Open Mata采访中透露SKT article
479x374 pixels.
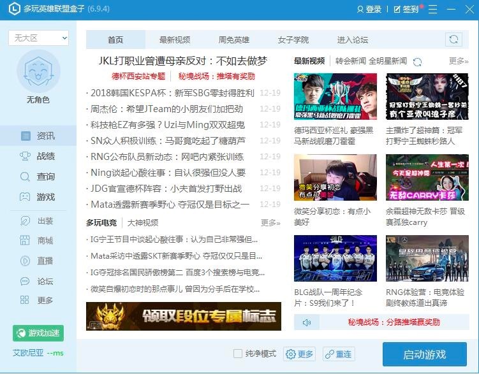(x=176, y=255)
